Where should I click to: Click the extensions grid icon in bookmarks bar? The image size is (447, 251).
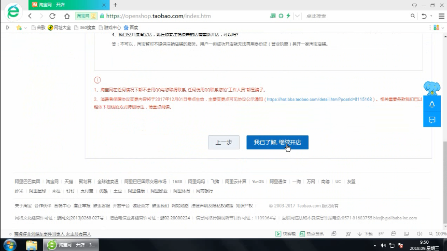(437, 27)
